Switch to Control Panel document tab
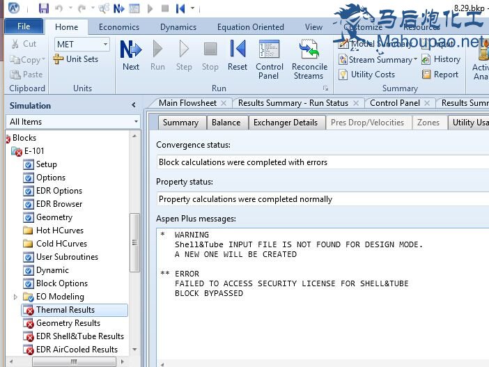This screenshot has height=367, width=489. click(394, 103)
